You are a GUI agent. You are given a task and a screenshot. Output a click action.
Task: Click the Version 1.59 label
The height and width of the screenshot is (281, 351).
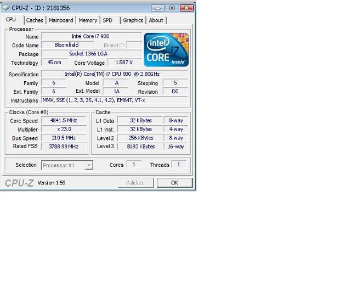52,183
